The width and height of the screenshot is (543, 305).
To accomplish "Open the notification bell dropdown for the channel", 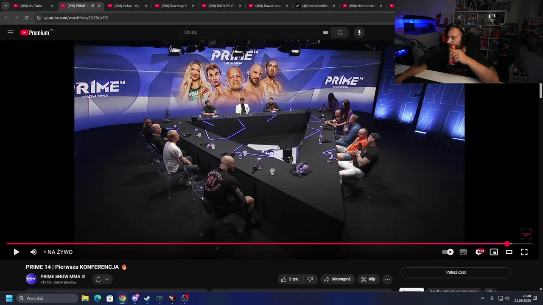I will pos(102,279).
